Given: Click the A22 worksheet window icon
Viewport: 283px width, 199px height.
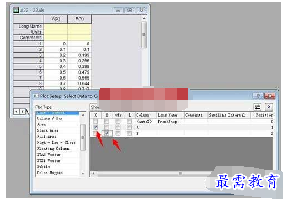Looking at the screenshot, I should (x=16, y=10).
